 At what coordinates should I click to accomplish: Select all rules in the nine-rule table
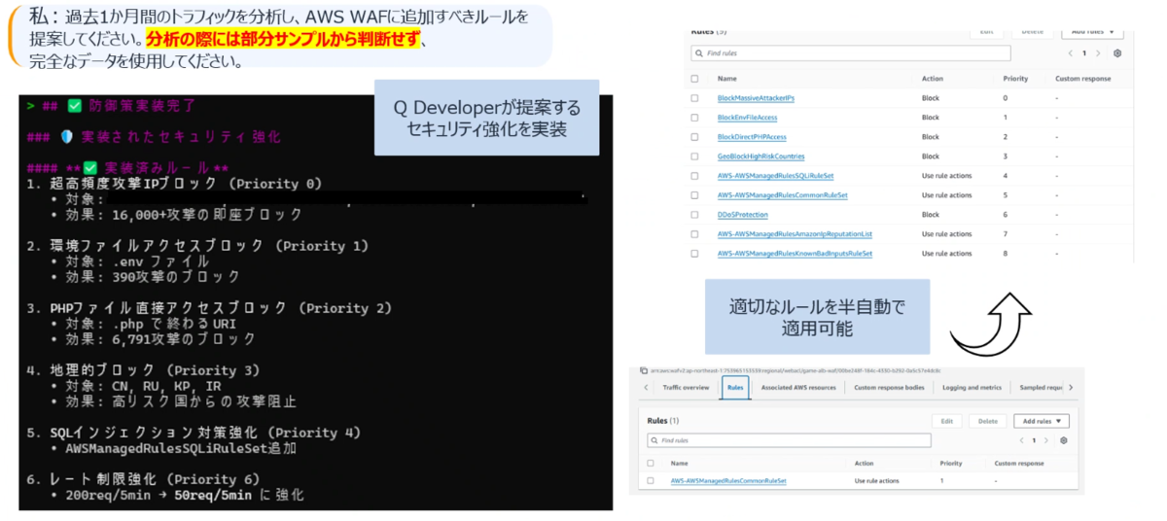pos(694,78)
